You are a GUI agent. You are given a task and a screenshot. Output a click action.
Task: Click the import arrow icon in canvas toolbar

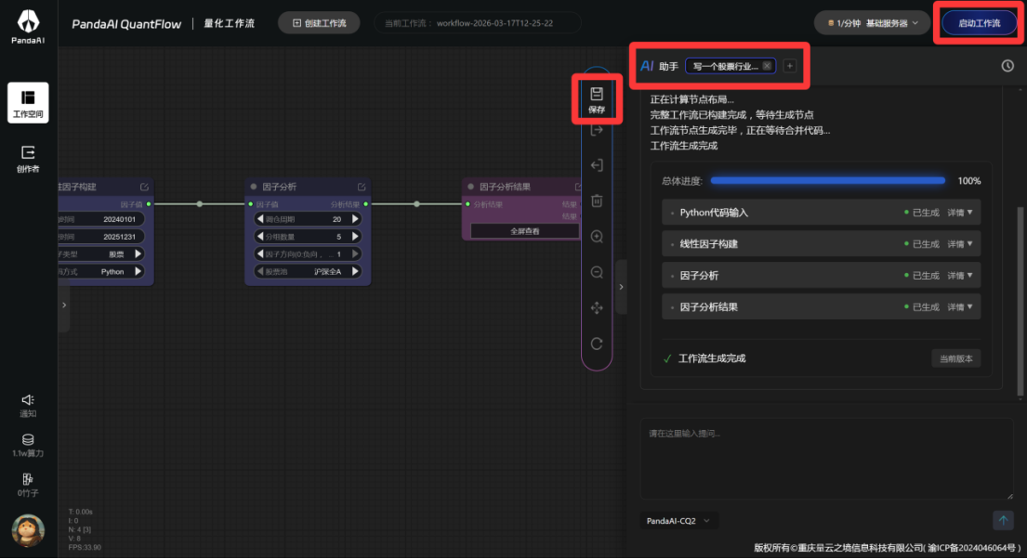point(597,165)
